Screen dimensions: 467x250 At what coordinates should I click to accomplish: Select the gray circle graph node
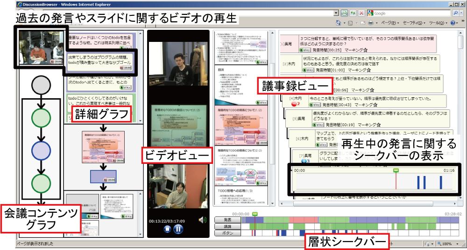pyautogui.click(x=41, y=85)
